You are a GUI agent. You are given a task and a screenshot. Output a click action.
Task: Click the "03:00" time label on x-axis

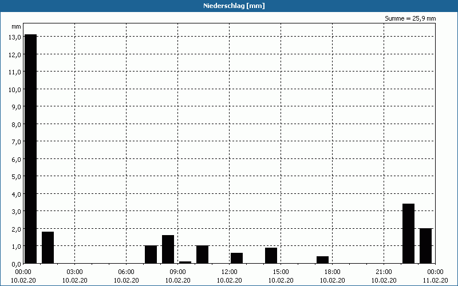click(x=75, y=272)
